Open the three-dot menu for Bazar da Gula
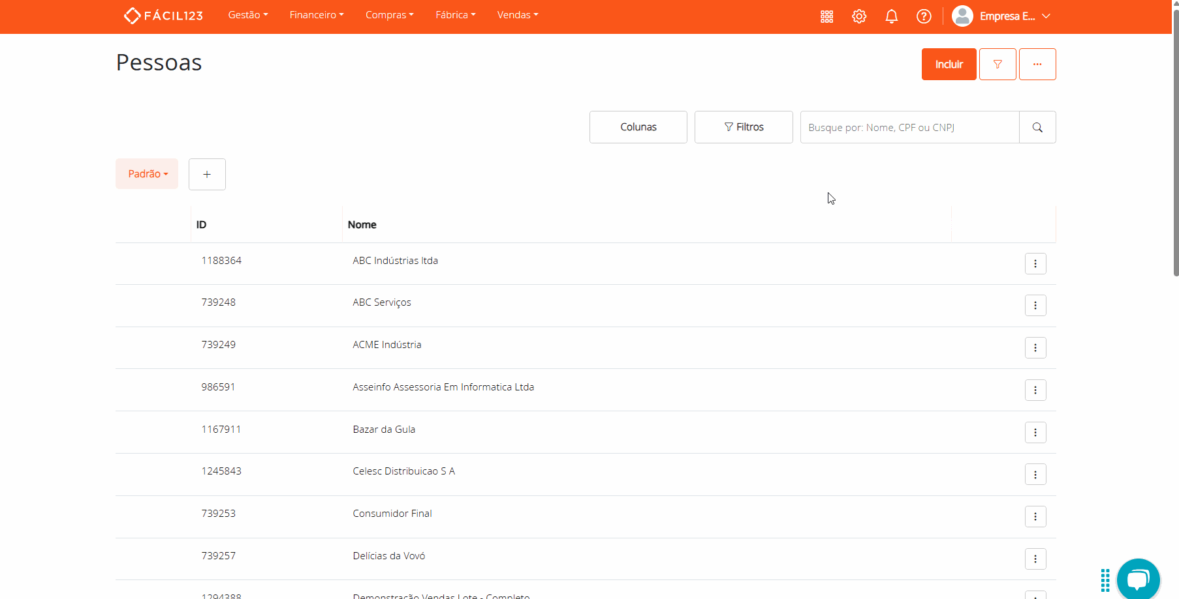Viewport: 1179px width, 599px height. coord(1035,433)
